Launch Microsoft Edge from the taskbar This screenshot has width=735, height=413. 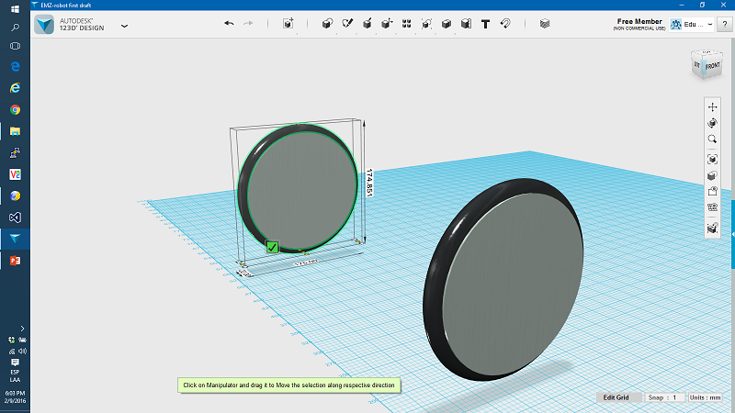coord(15,66)
